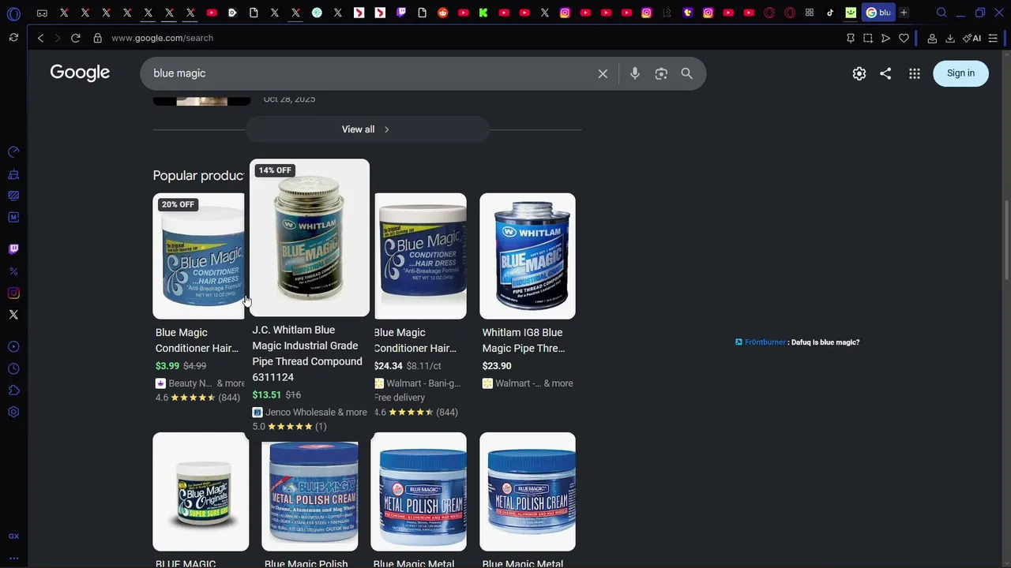This screenshot has height=568, width=1011.
Task: Click View all to expand results
Action: [366, 129]
